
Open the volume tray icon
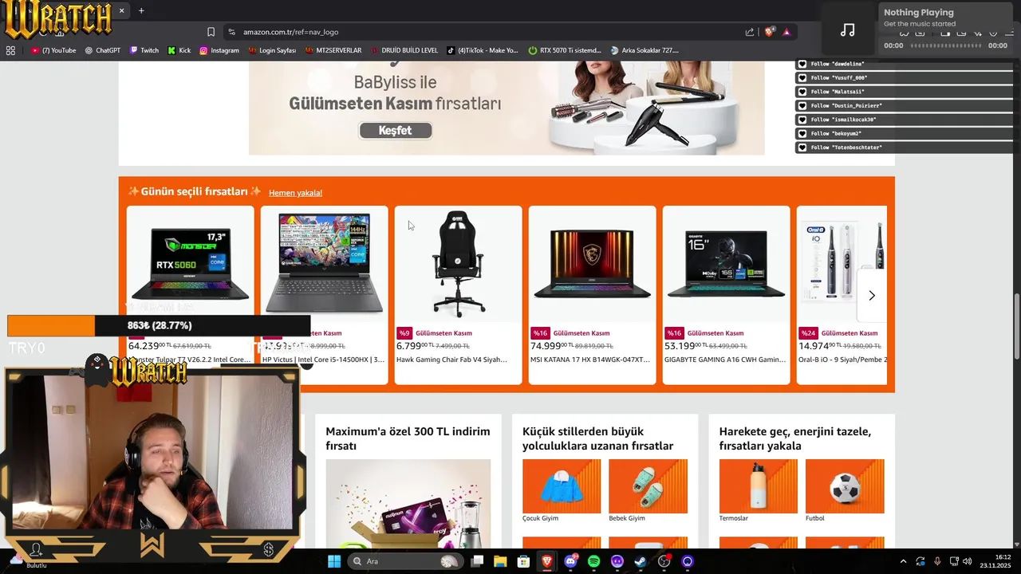tap(968, 561)
